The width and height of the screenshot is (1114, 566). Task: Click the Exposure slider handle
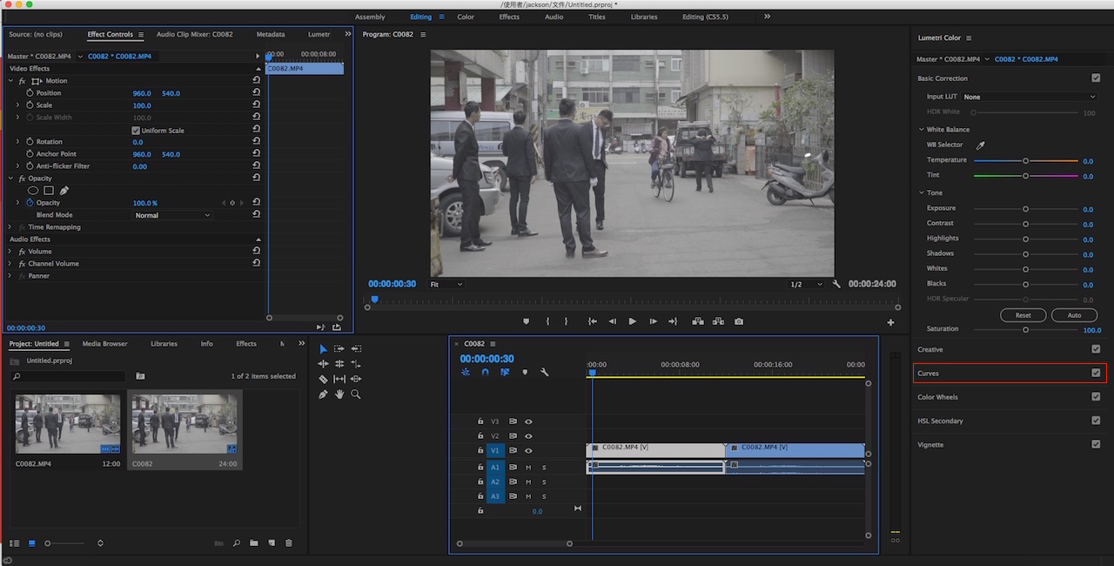point(1025,209)
